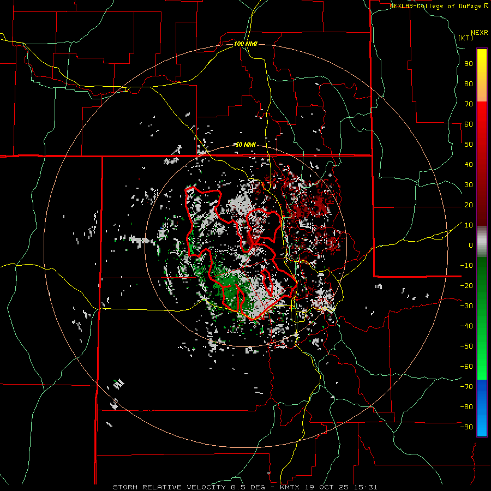
Task: Click the -10 scale value
Action: [466, 266]
